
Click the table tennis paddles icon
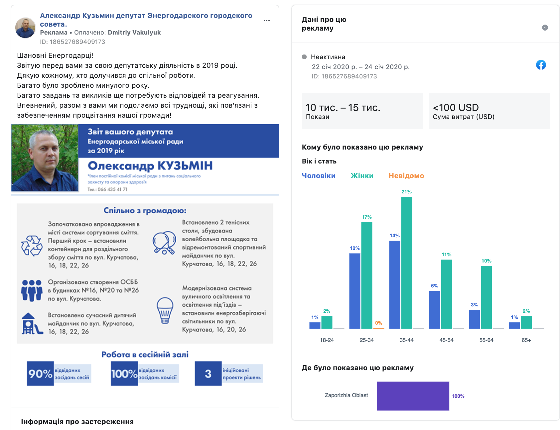coord(164,243)
